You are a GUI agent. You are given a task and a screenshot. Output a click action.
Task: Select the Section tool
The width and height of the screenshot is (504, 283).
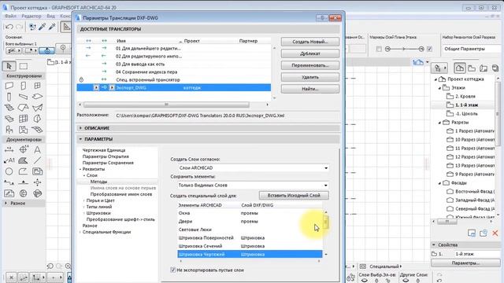[x=9, y=182]
